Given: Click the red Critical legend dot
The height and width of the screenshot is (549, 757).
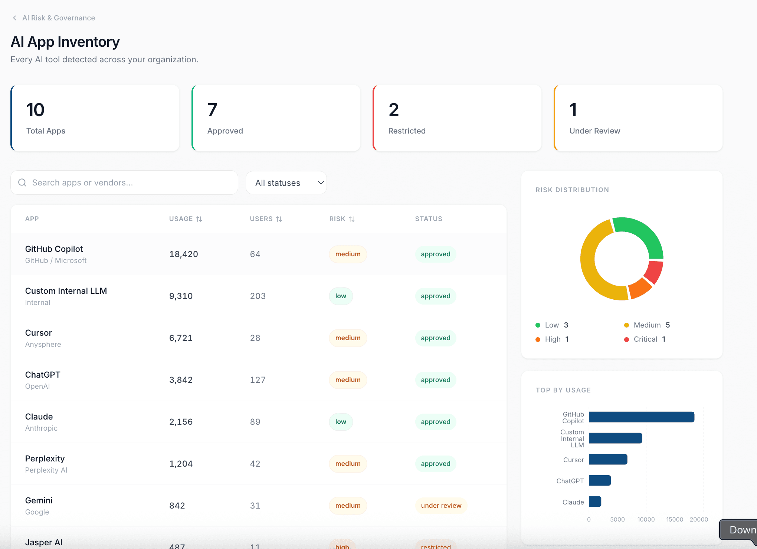Looking at the screenshot, I should pyautogui.click(x=627, y=339).
